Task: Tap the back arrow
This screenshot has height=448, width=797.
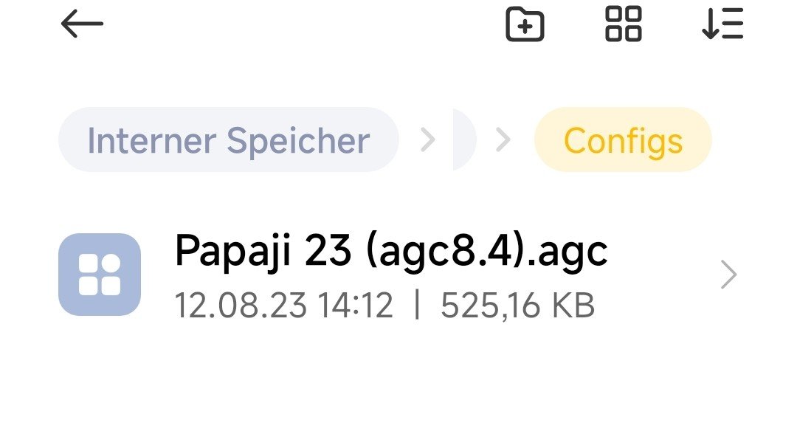Action: (x=82, y=24)
